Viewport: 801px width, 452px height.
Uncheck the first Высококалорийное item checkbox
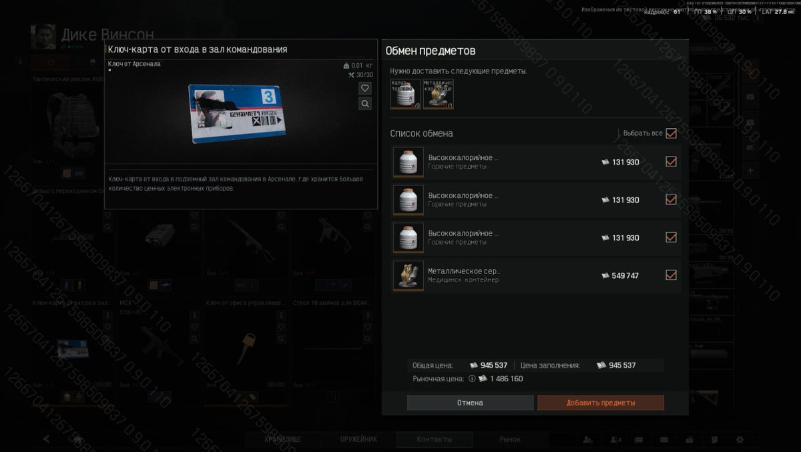tap(672, 161)
